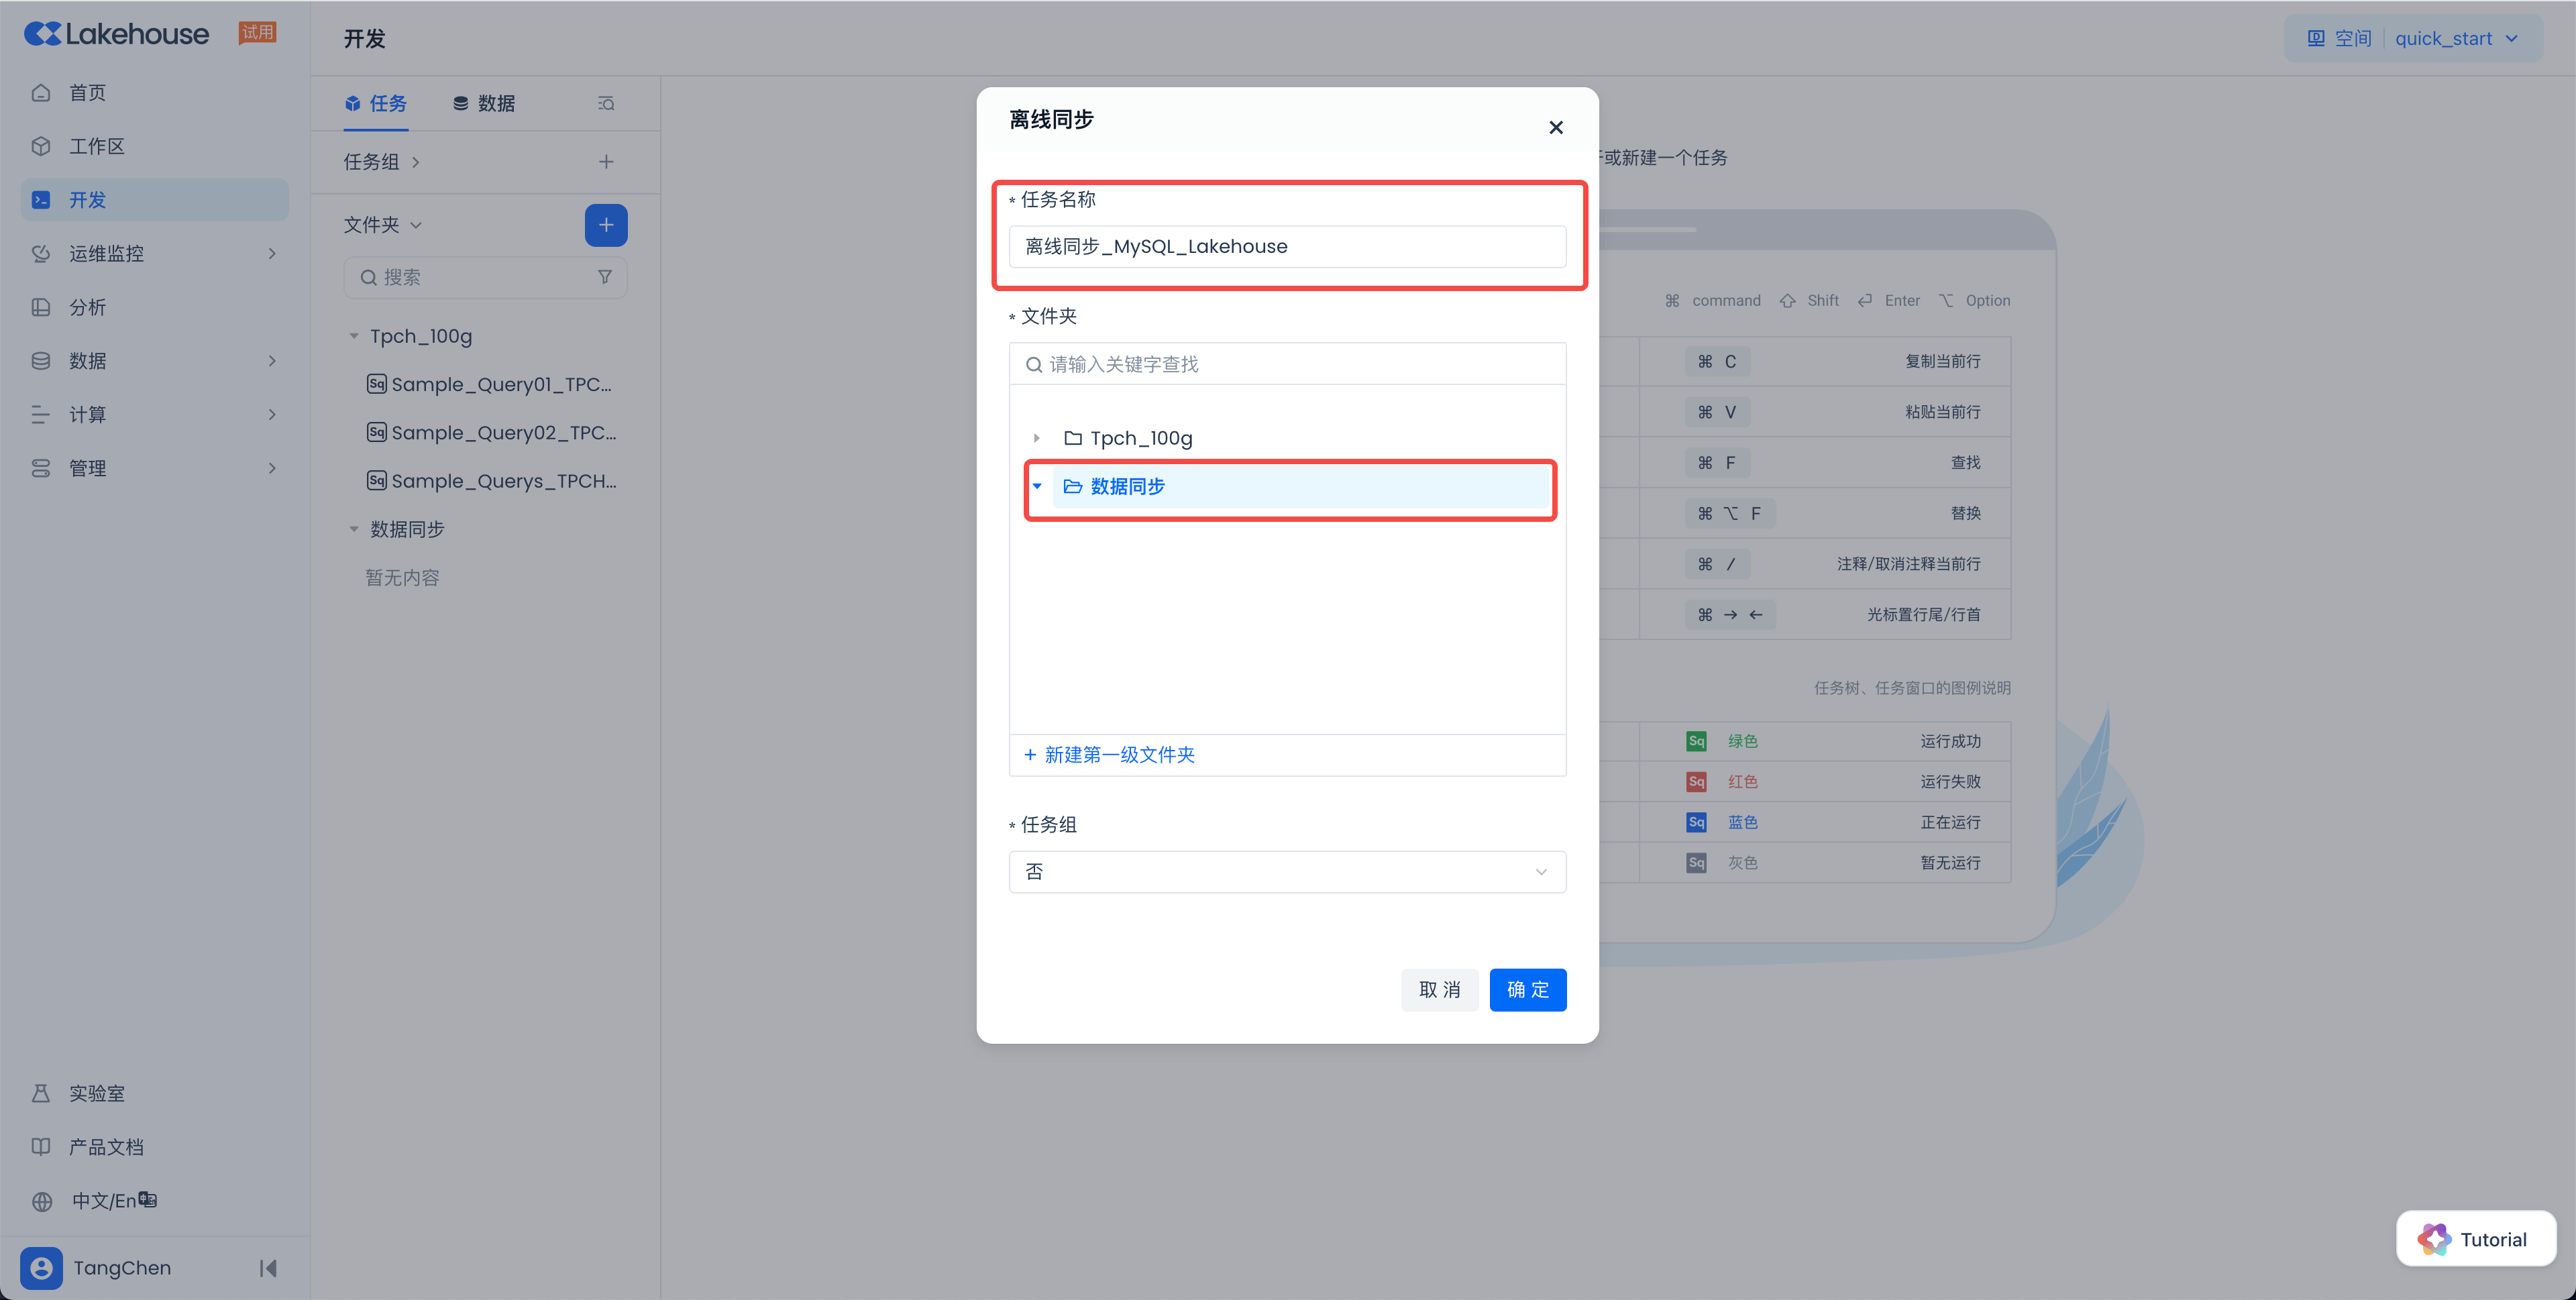Image resolution: width=2576 pixels, height=1300 pixels.
Task: Click the filter funnel icon in search
Action: point(604,277)
